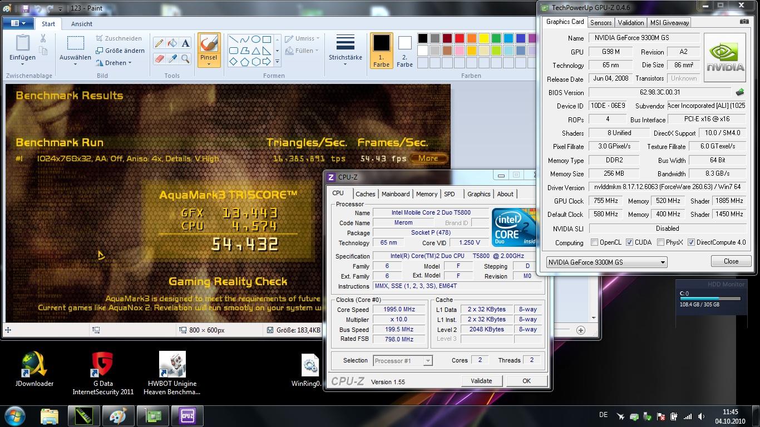The height and width of the screenshot is (427, 760).
Task: Click the volume speaker tray icon
Action: point(700,416)
